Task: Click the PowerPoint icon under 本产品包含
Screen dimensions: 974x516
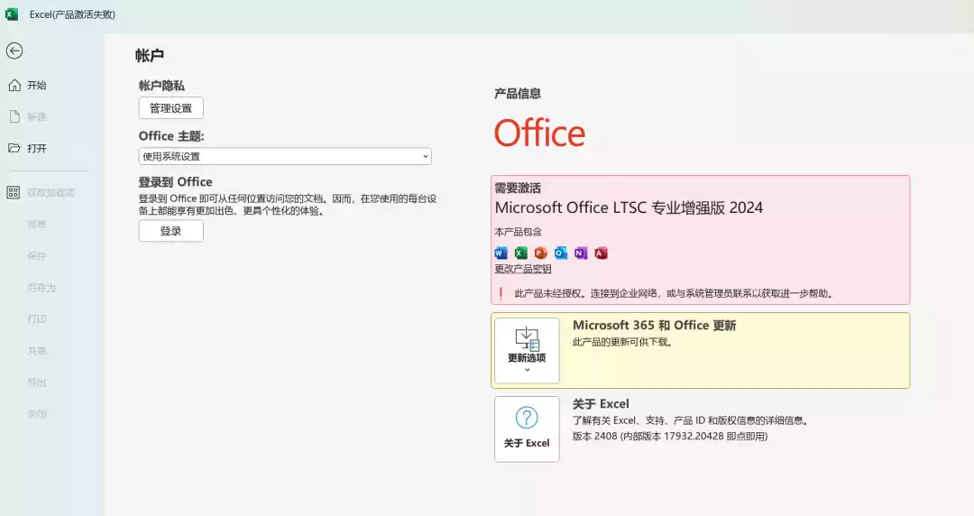Action: pyautogui.click(x=540, y=253)
